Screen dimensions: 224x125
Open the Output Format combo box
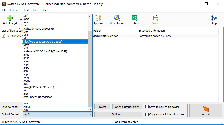[57, 114]
